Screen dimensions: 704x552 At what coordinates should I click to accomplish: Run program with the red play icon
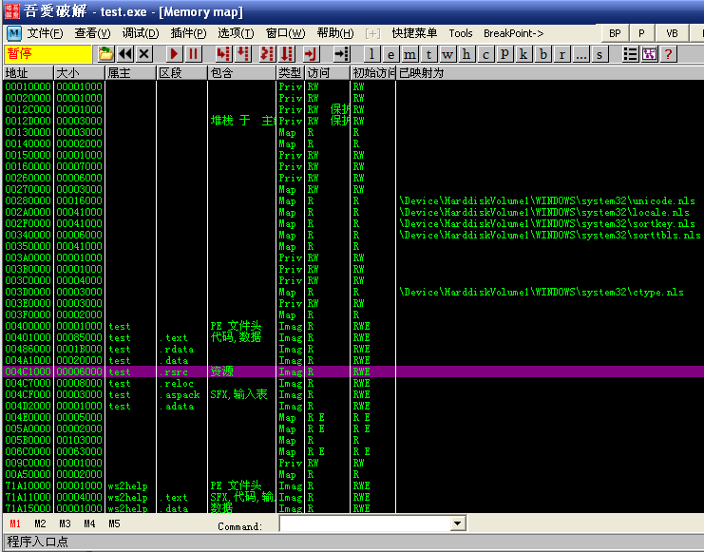tap(174, 54)
